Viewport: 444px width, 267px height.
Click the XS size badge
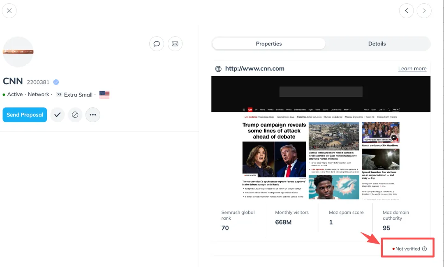59,94
